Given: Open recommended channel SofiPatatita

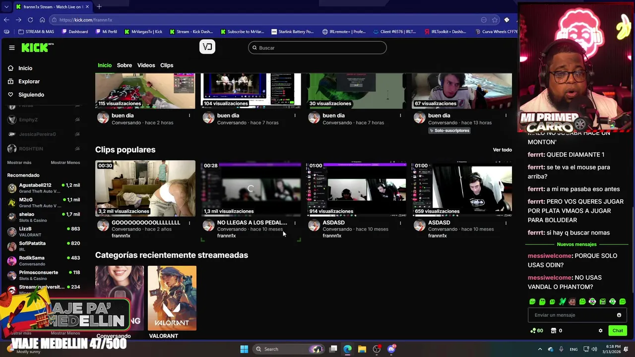Looking at the screenshot, I should click(x=44, y=246).
